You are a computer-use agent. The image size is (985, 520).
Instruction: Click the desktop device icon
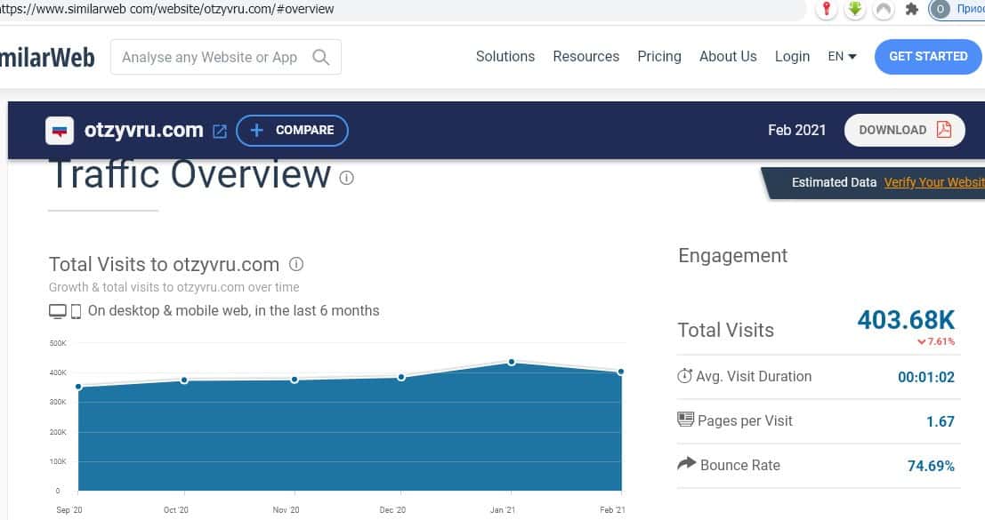(x=58, y=311)
